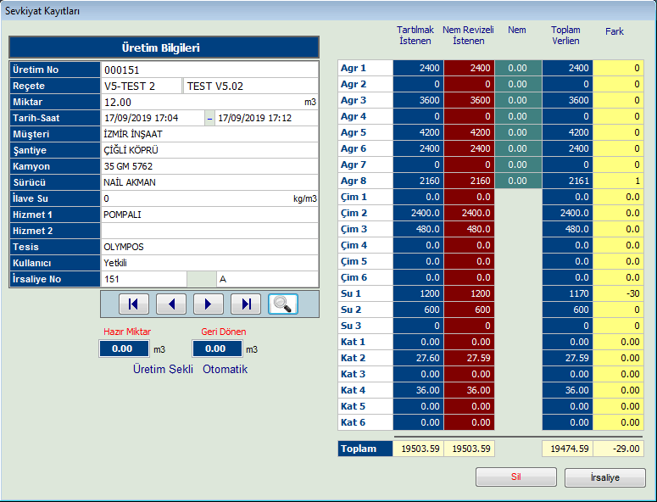Advance to the next record arrow
Viewport: 657px width, 502px height.
209,304
